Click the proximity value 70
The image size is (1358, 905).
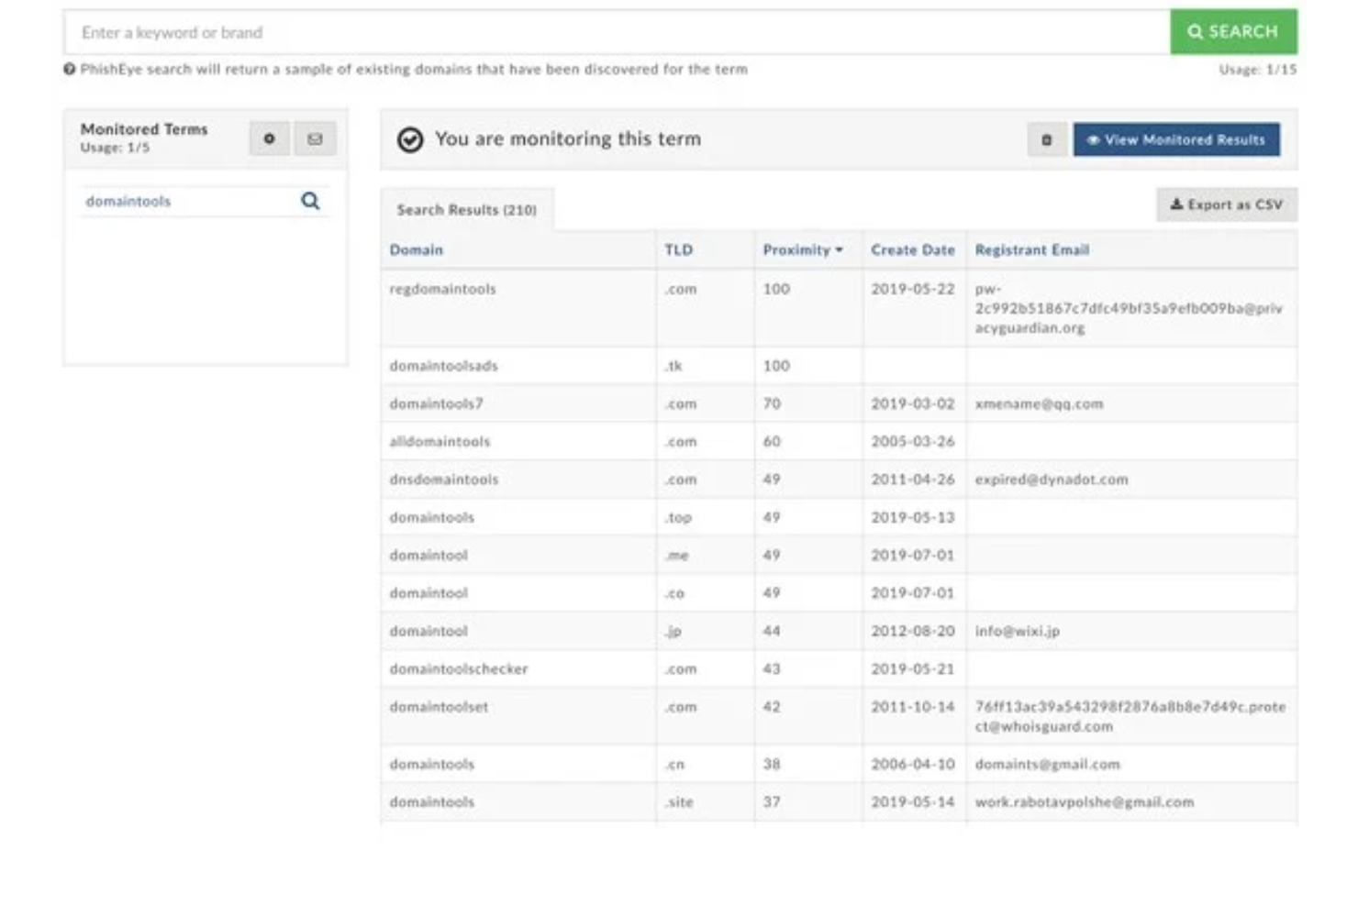pos(772,403)
